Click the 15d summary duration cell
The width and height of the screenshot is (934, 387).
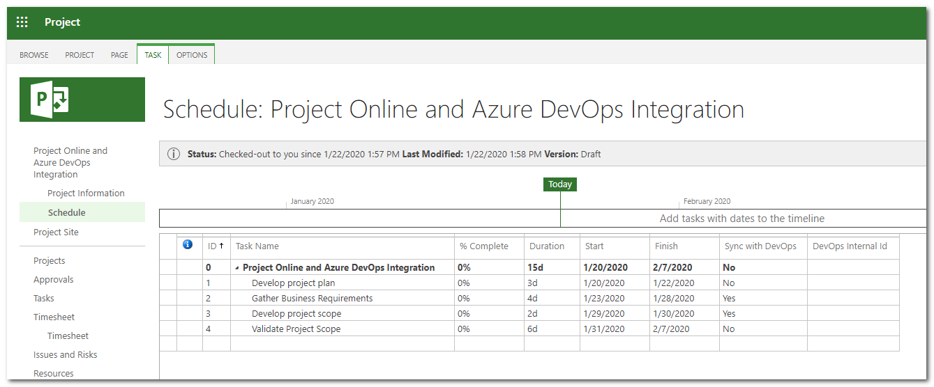[x=552, y=268]
